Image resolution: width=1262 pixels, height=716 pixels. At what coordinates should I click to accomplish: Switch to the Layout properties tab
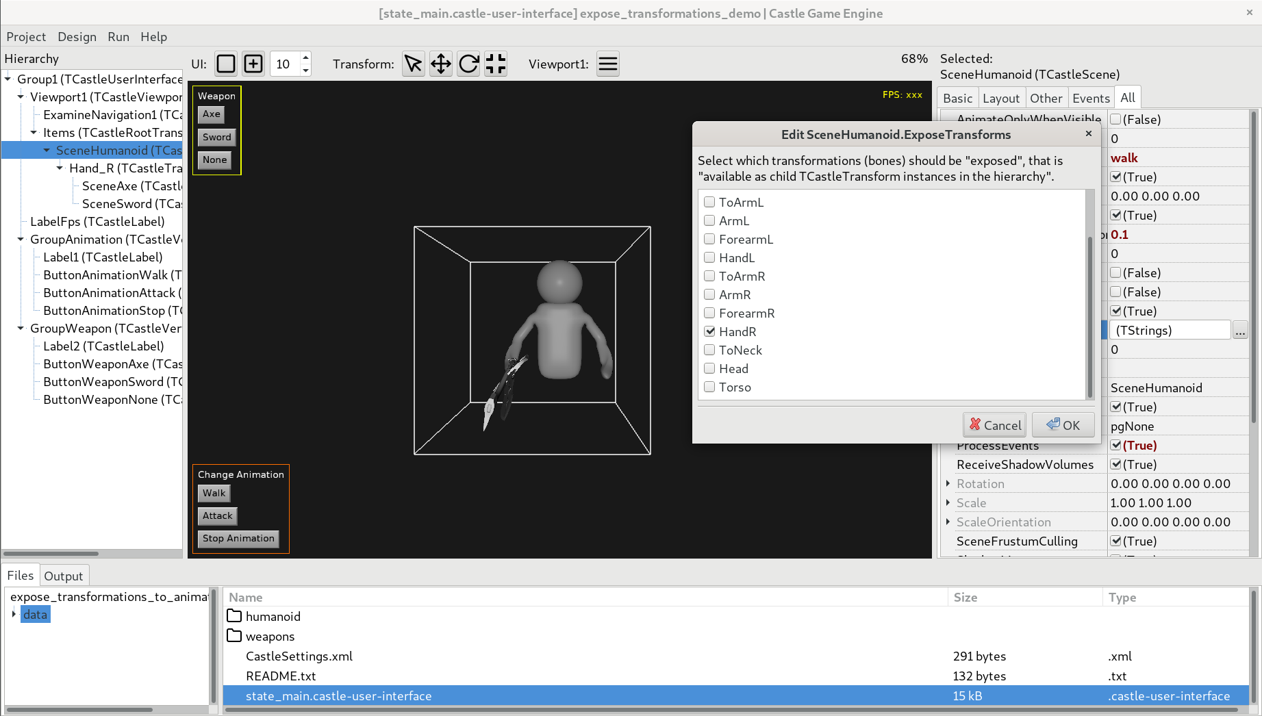coord(1001,98)
